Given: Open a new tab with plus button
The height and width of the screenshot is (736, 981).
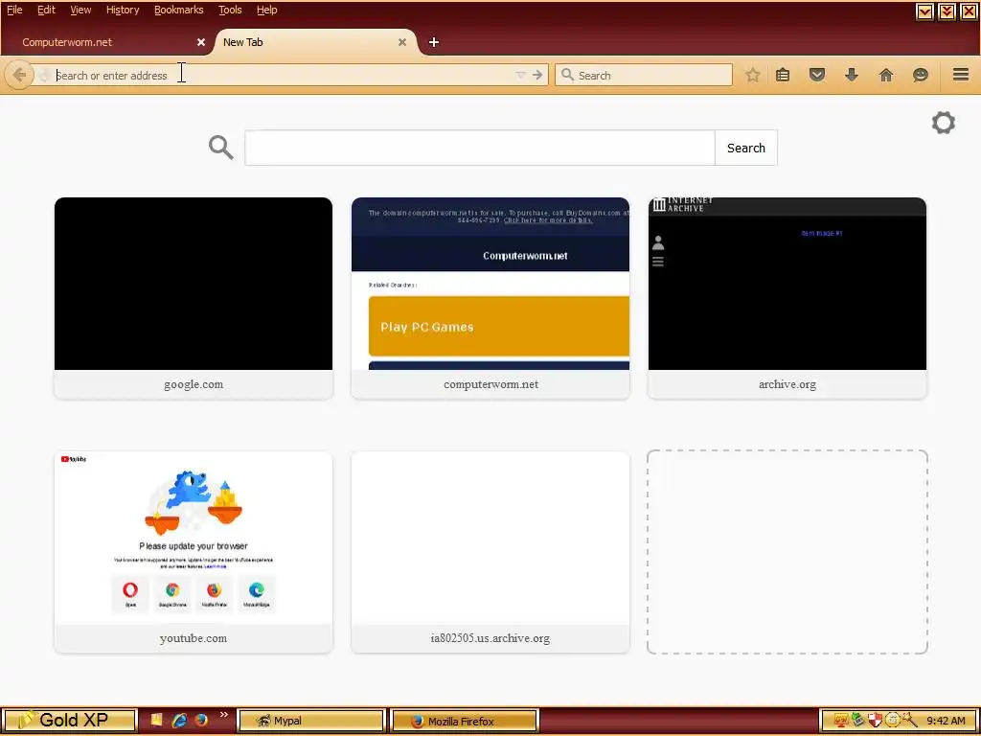Looking at the screenshot, I should (434, 42).
